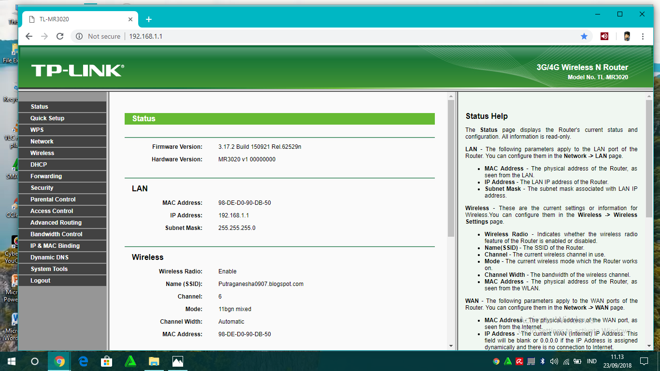
Task: Click the battery power tray icon
Action: point(577,361)
